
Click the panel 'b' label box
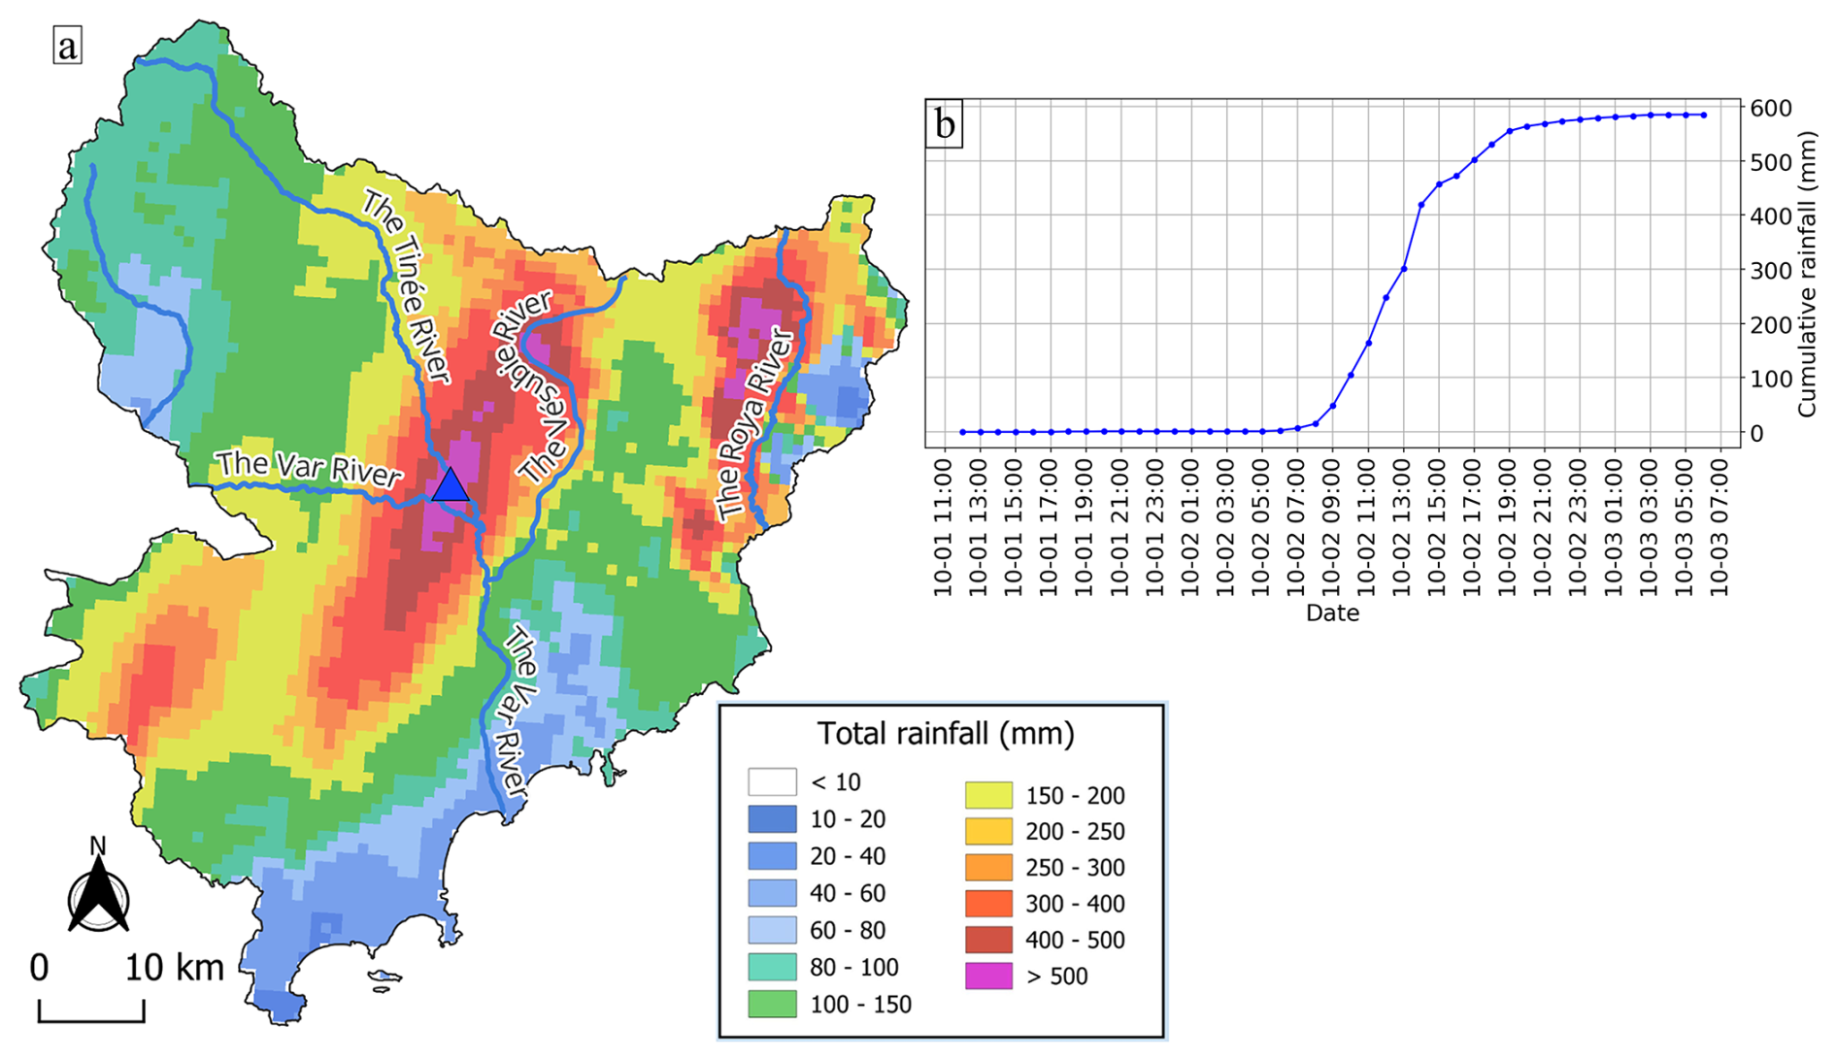[x=944, y=123]
